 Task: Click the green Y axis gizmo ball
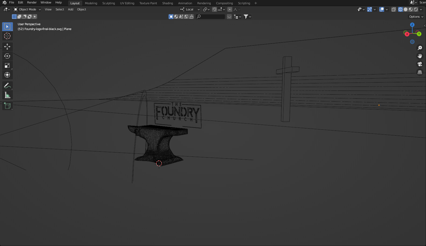coord(419,34)
